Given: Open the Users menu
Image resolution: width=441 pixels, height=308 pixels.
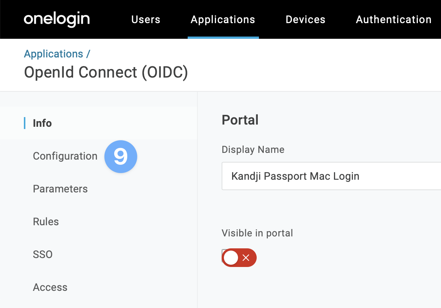Looking at the screenshot, I should pos(146,19).
